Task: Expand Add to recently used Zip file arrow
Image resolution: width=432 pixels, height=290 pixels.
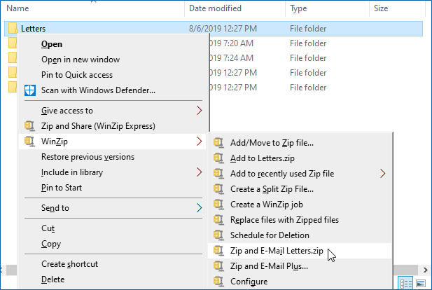Action: (382, 174)
